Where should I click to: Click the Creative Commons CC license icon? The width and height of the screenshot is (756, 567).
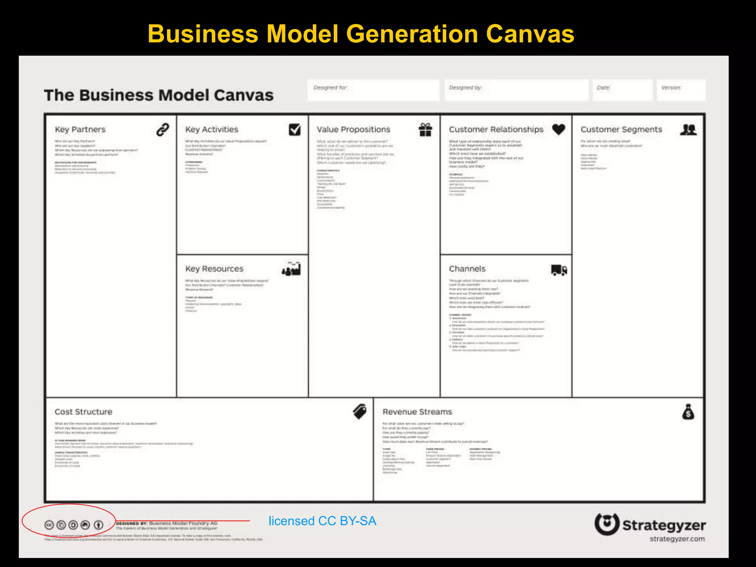49,525
